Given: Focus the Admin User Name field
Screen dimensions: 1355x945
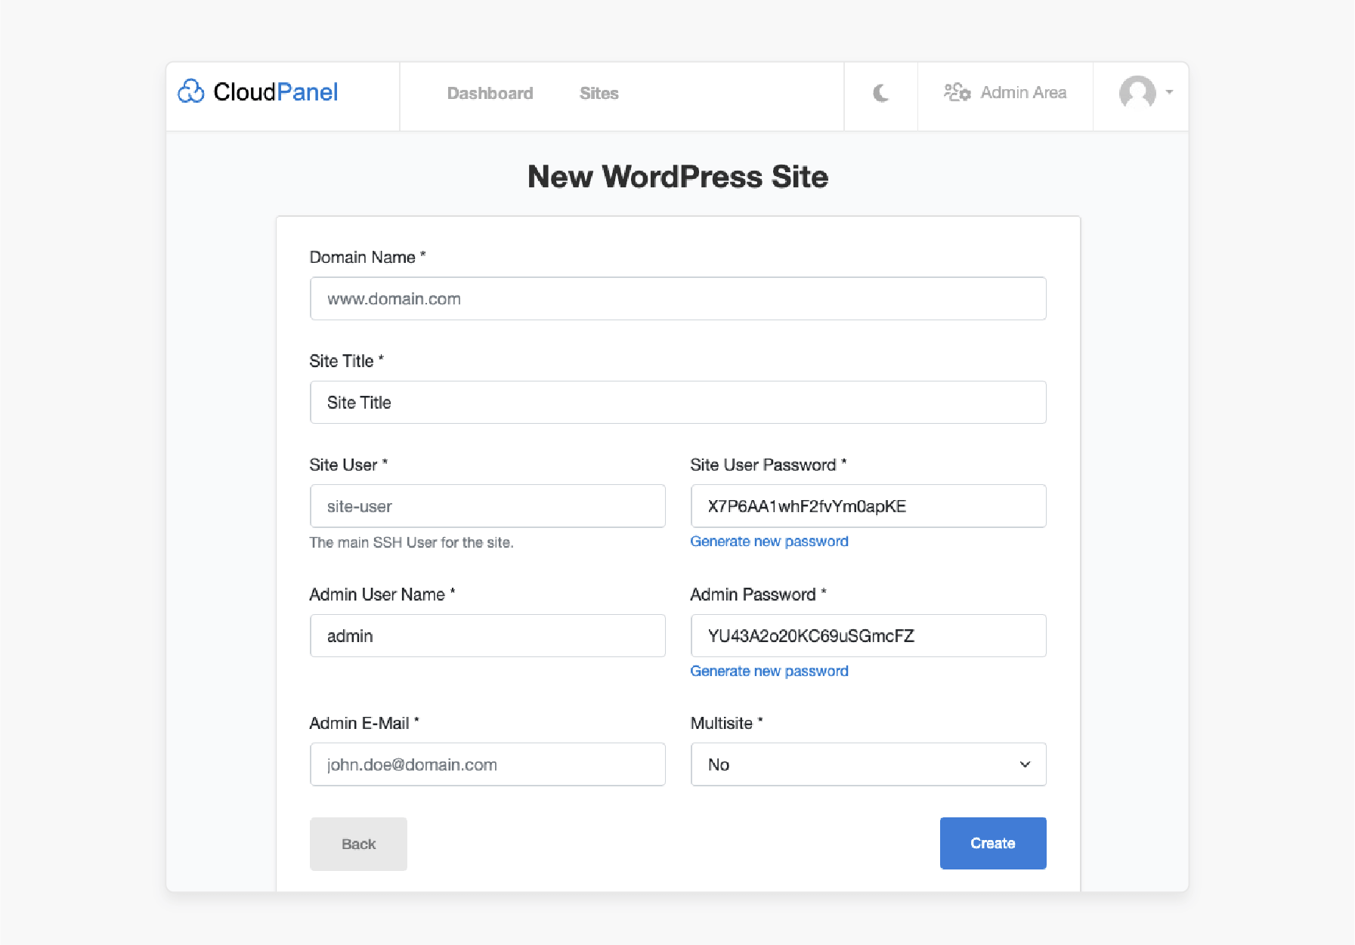Looking at the screenshot, I should [x=487, y=636].
